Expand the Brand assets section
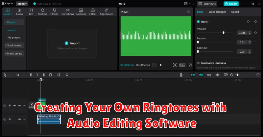Screen dimensions: 263x137 click(14, 53)
